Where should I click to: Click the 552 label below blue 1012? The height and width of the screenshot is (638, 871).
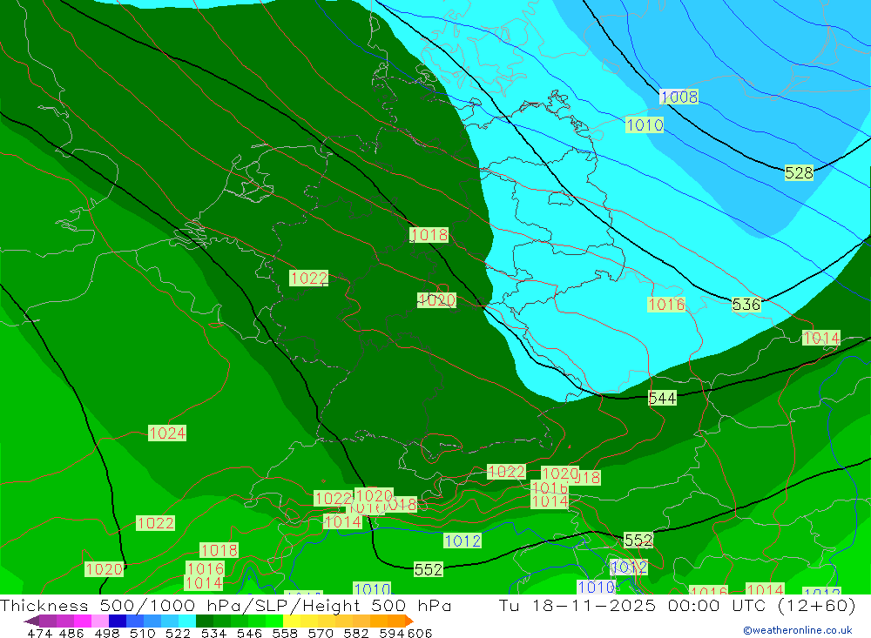coord(429,569)
